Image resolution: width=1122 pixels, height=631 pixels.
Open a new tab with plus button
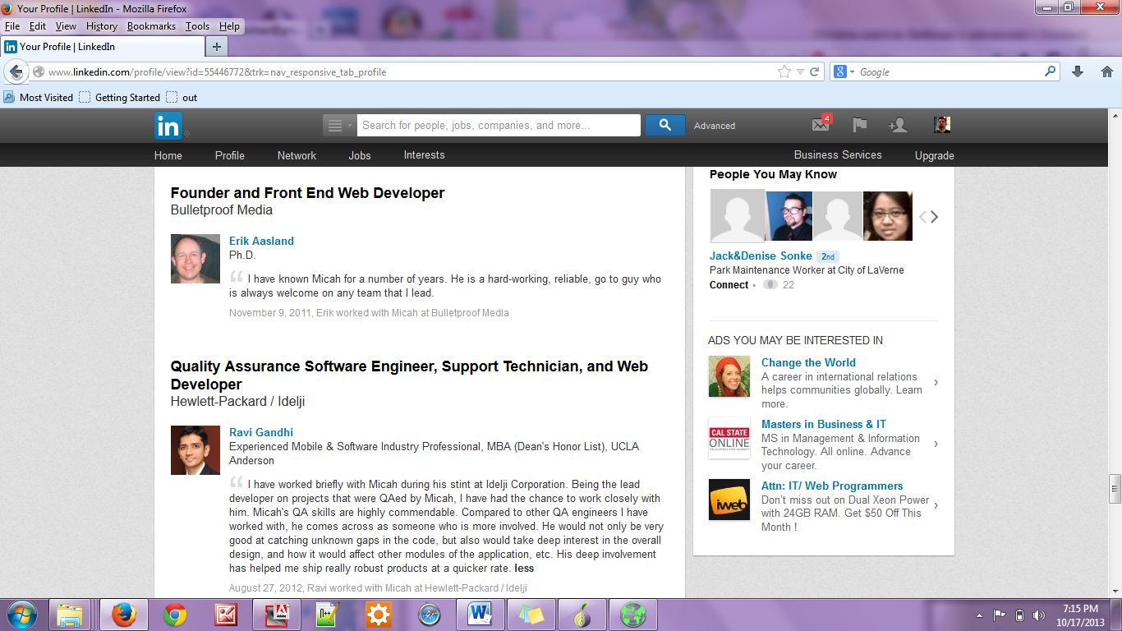216,46
